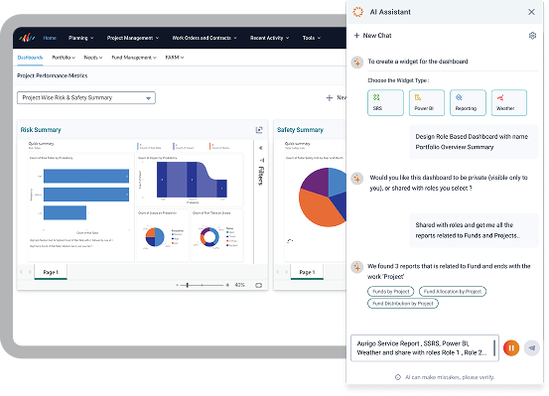
Task: Open the Risk Summary pop-out icon
Action: [259, 130]
